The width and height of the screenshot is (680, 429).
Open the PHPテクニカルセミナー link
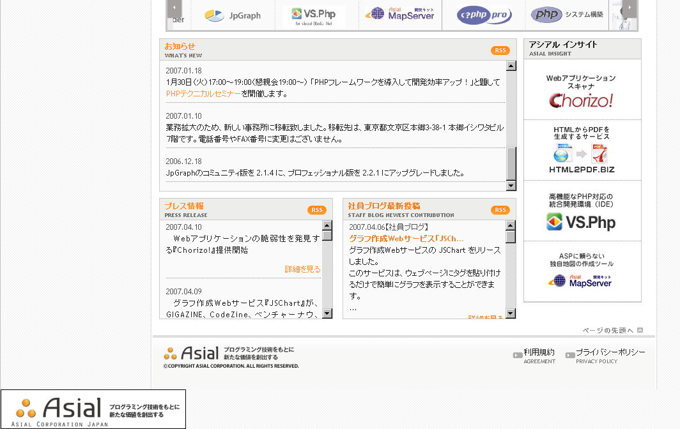tap(203, 94)
